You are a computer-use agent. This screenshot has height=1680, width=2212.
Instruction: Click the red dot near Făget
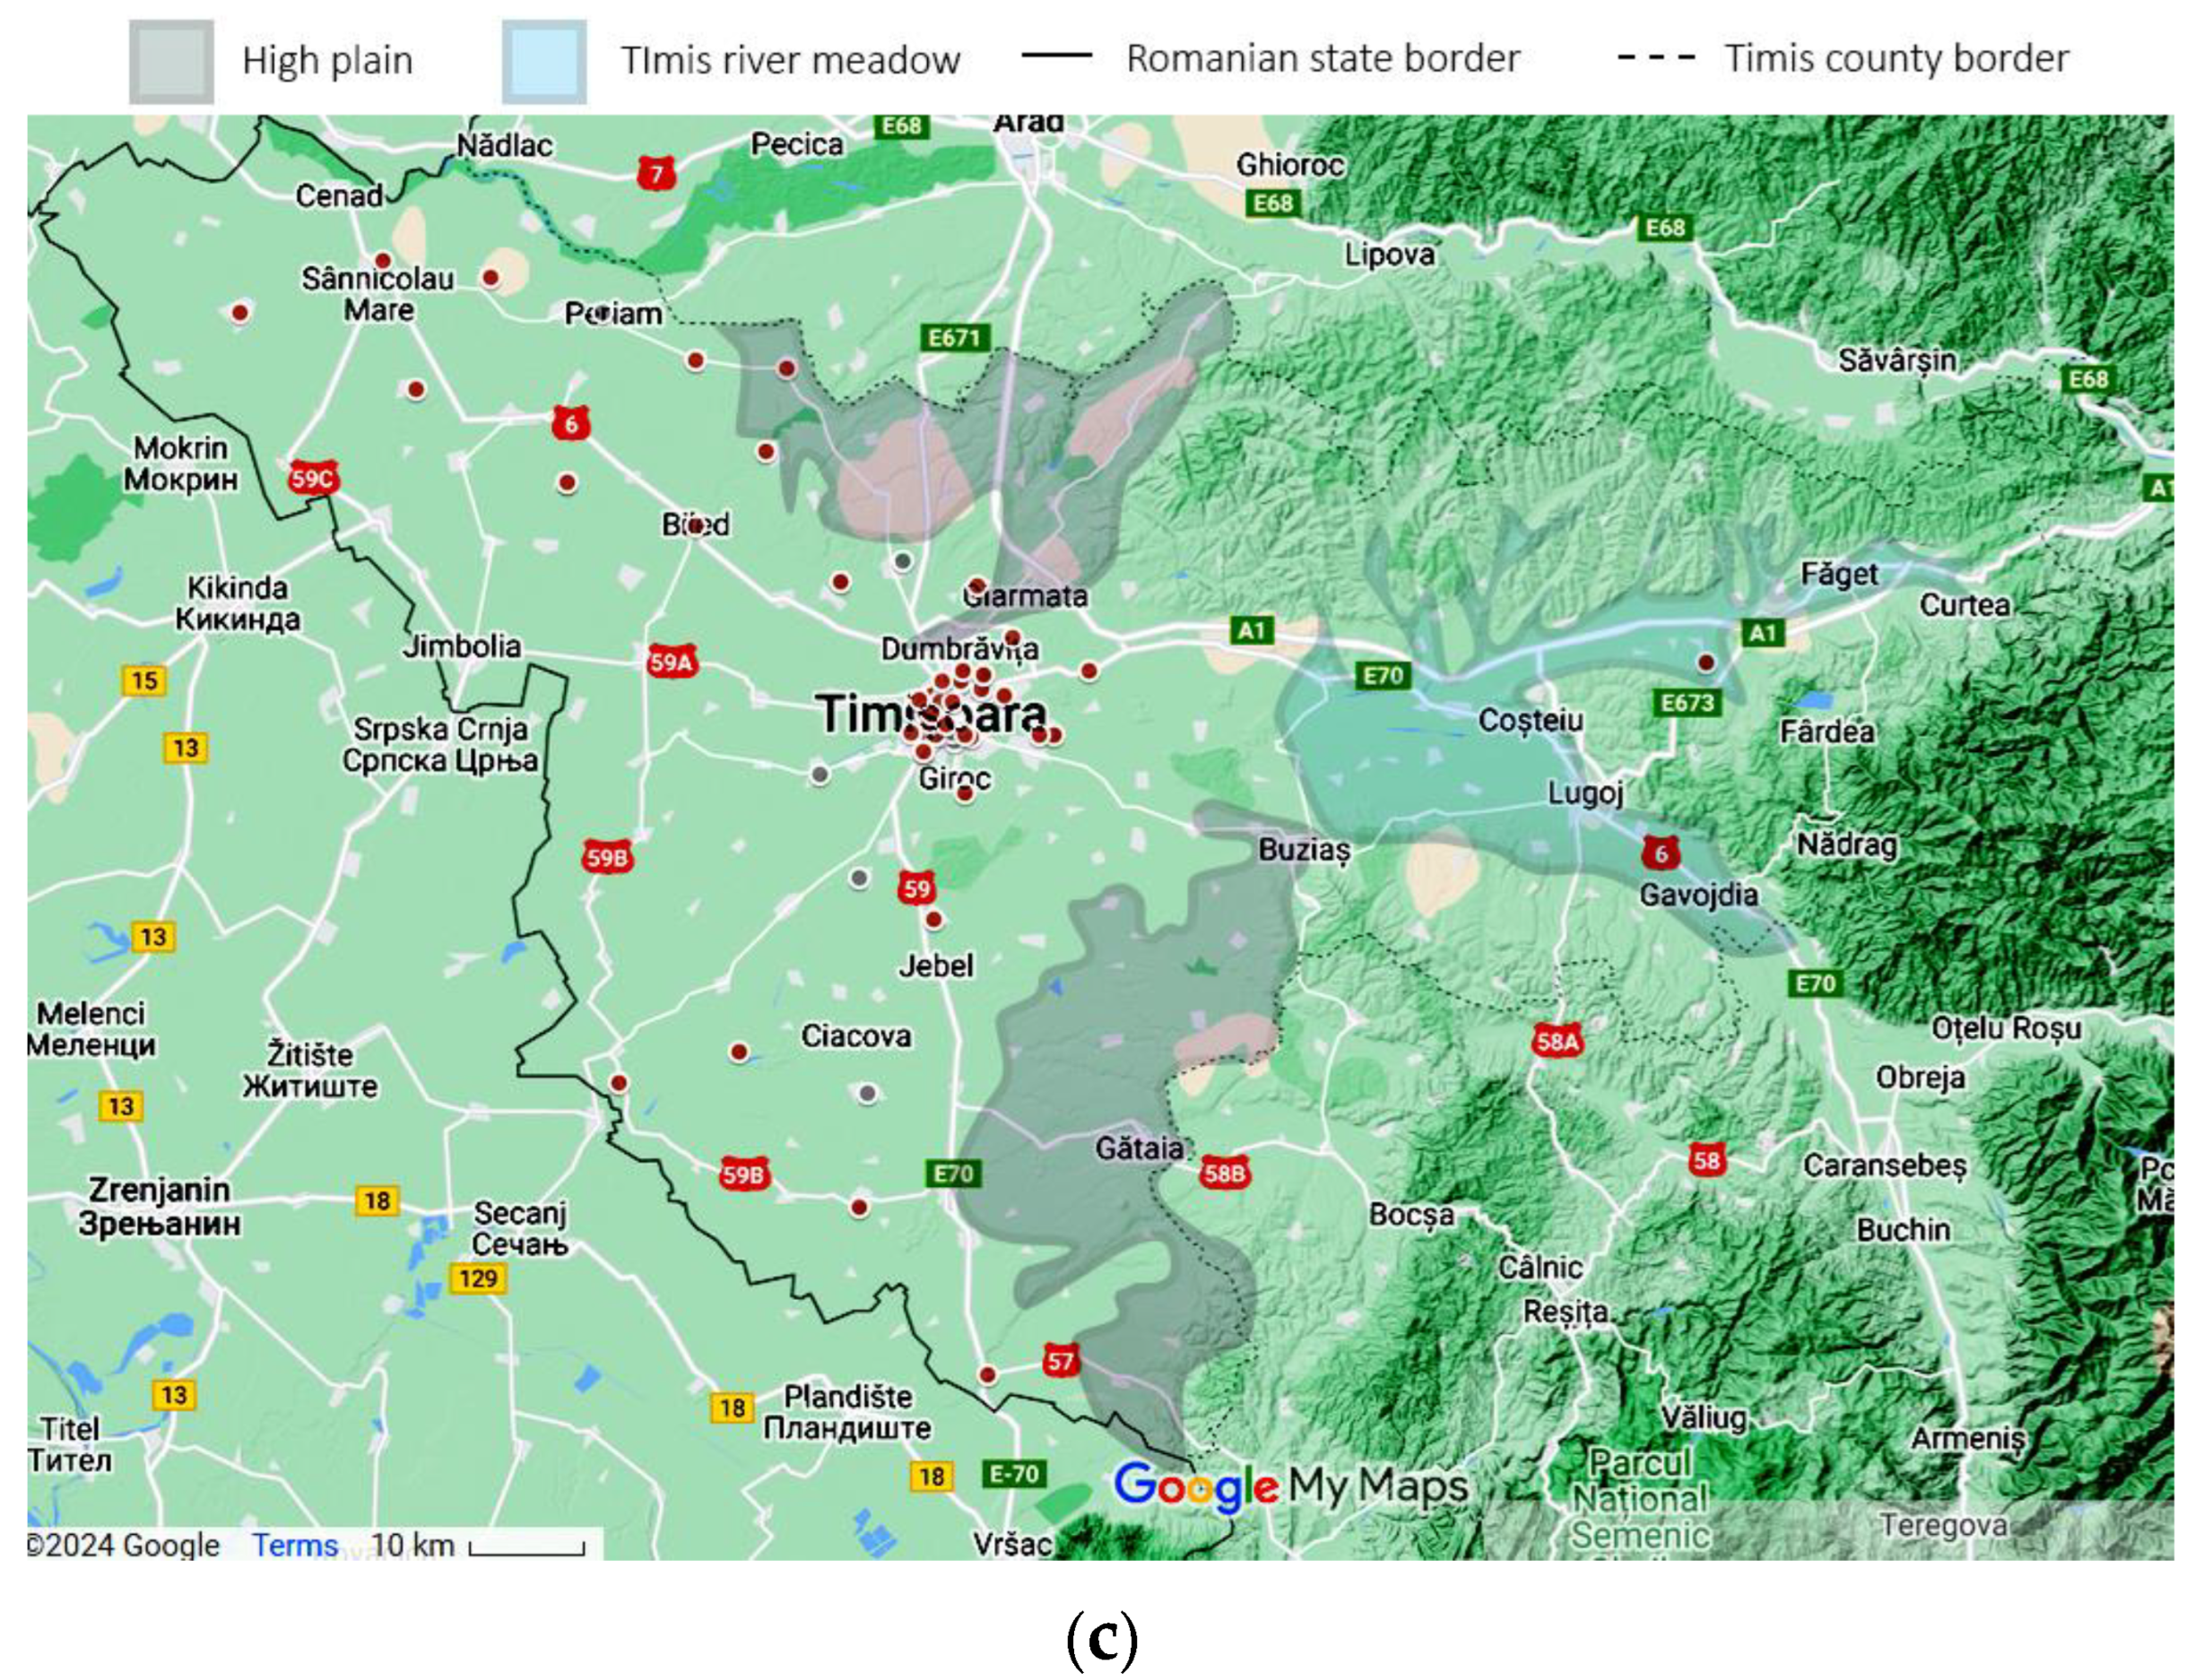point(1706,662)
